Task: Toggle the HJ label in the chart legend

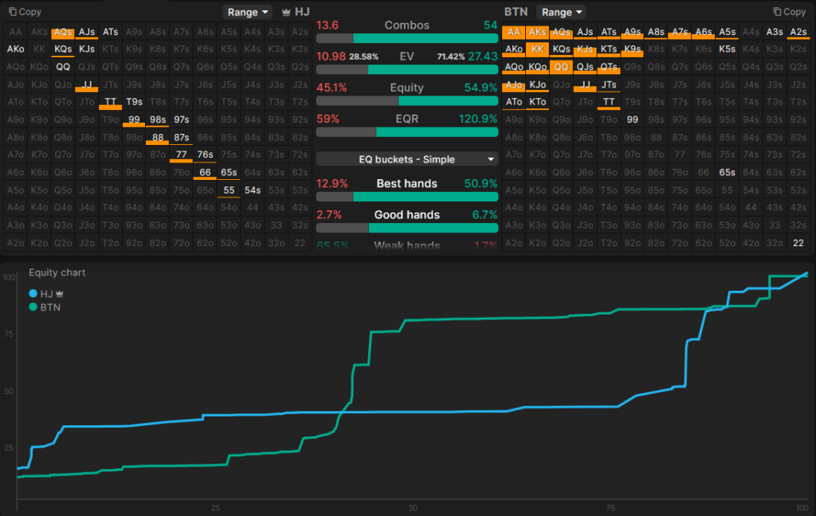Action: pos(46,293)
